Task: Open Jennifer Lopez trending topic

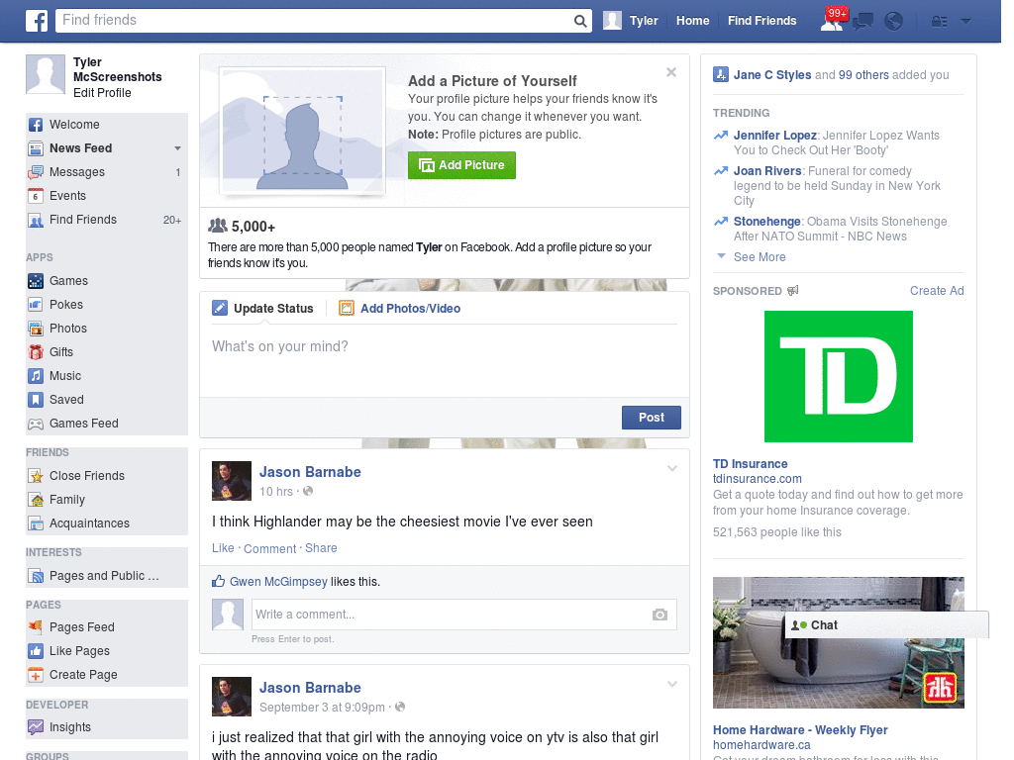Action: point(774,136)
